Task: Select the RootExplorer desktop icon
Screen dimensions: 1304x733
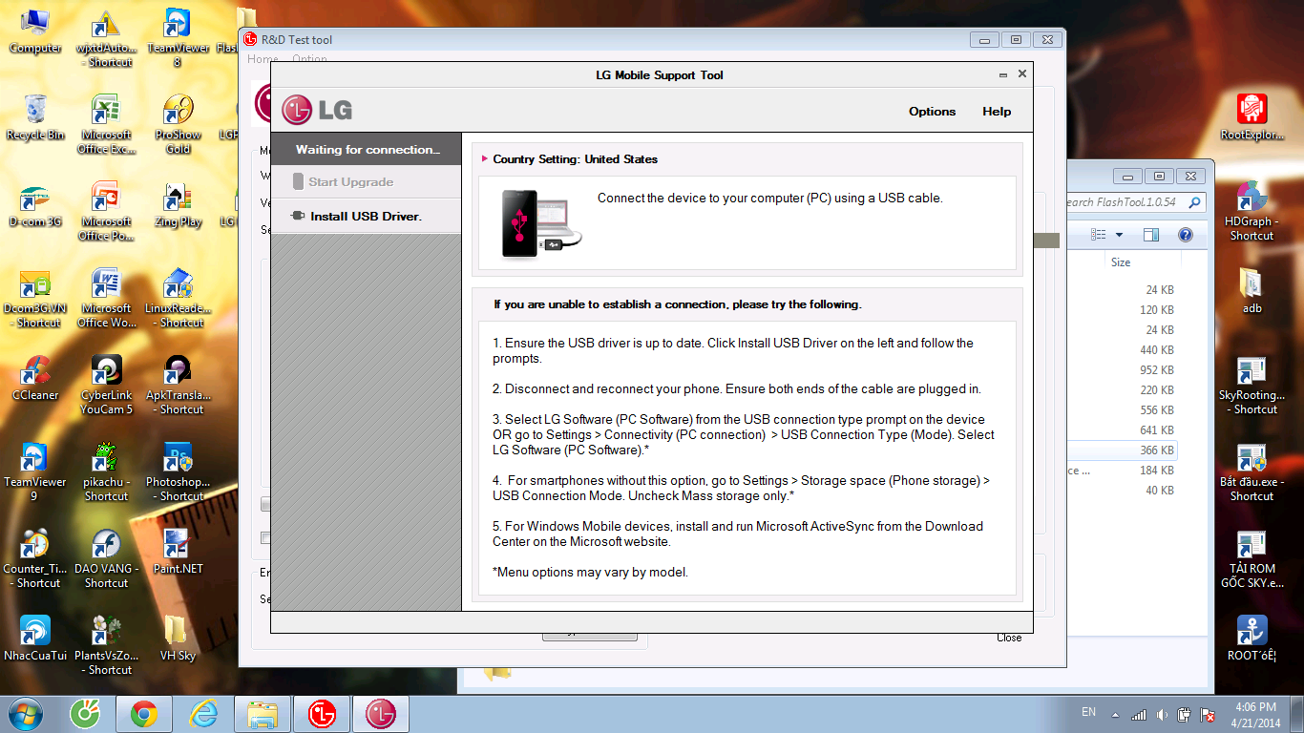Action: point(1251,118)
